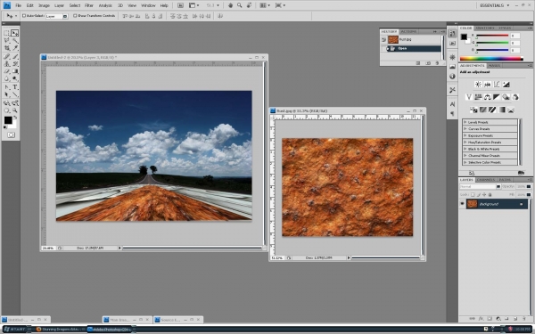Toggle Quick Mask mode
The width and height of the screenshot is (535, 334).
point(11,135)
